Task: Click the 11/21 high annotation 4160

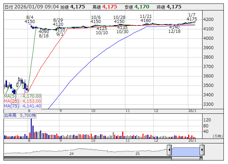Action: click(146, 21)
